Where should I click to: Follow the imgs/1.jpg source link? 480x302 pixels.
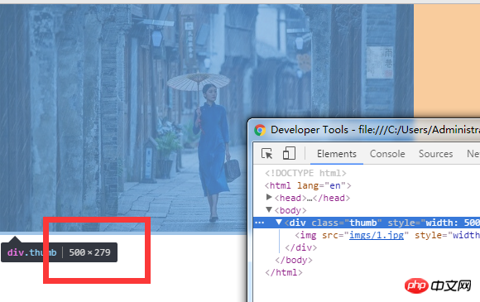377,235
